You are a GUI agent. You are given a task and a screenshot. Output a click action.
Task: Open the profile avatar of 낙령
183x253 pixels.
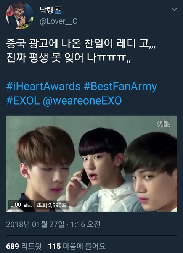(x=20, y=16)
